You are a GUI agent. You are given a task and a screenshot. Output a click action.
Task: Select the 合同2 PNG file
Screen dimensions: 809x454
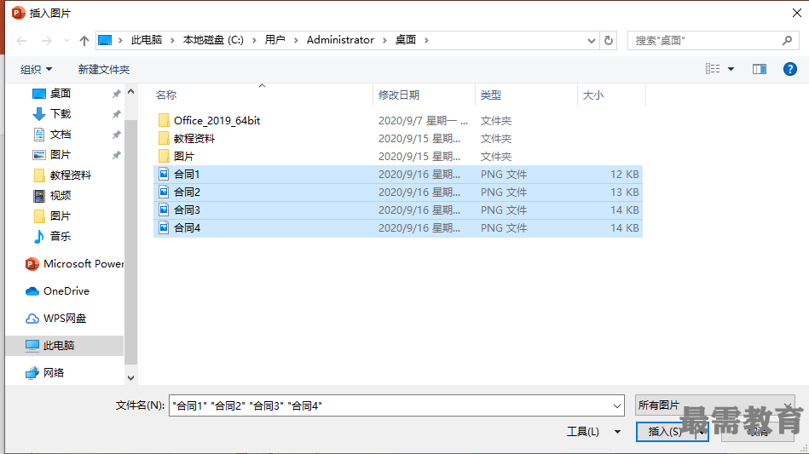tap(398, 193)
